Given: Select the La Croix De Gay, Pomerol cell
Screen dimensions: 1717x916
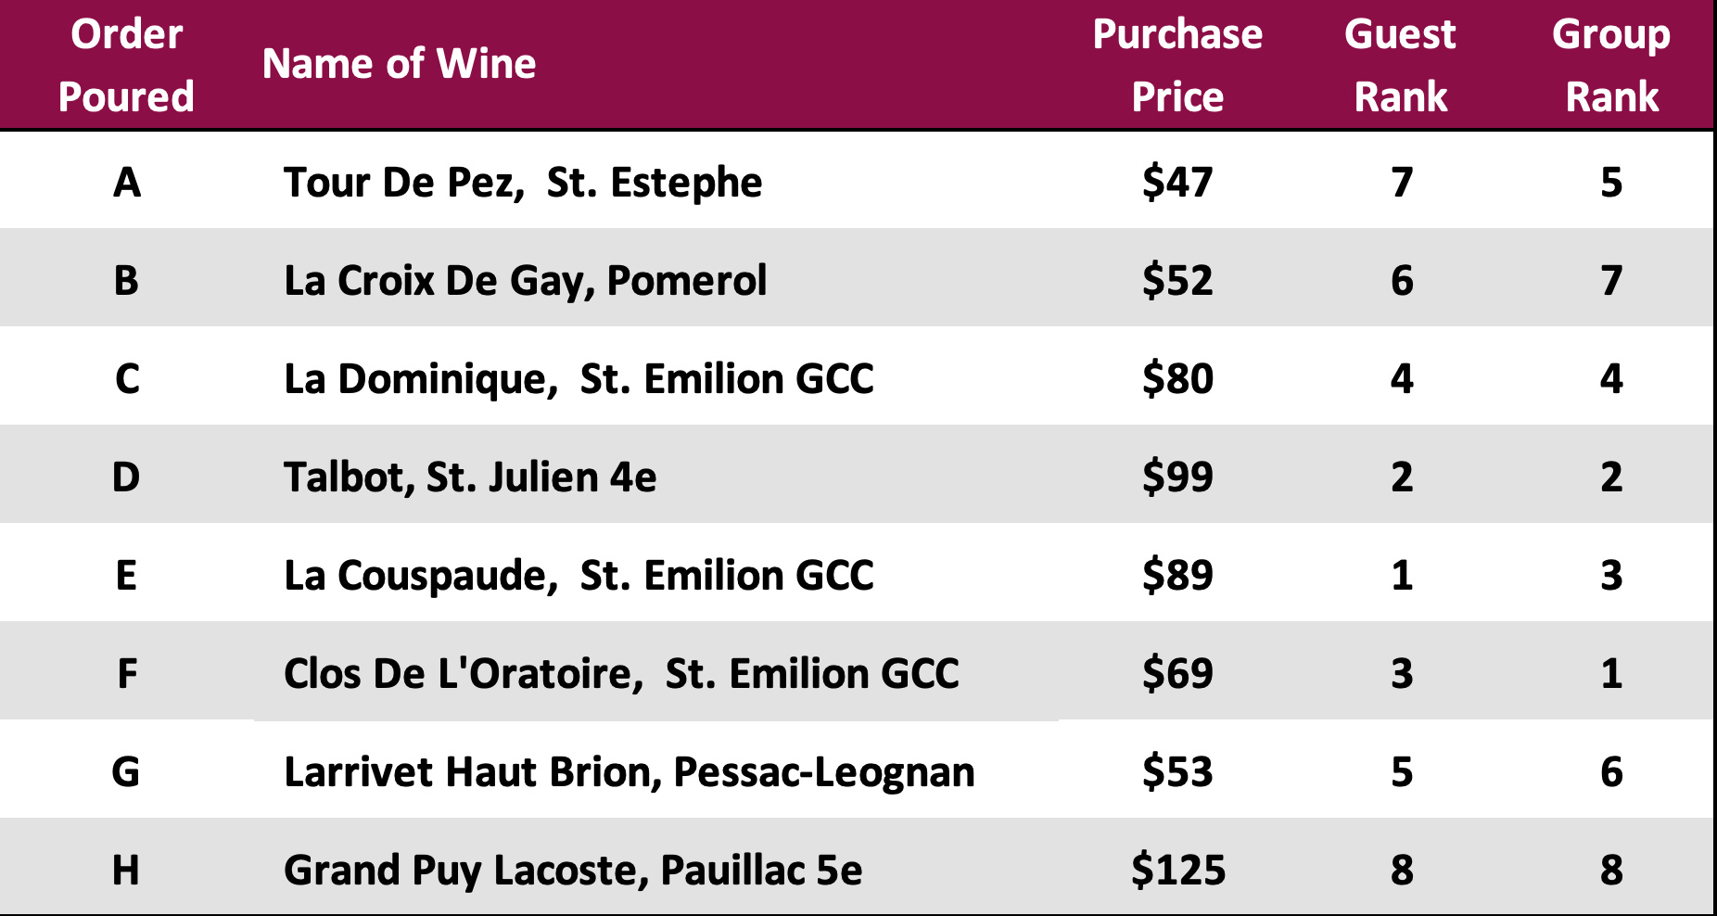Looking at the screenshot, I should (x=526, y=280).
